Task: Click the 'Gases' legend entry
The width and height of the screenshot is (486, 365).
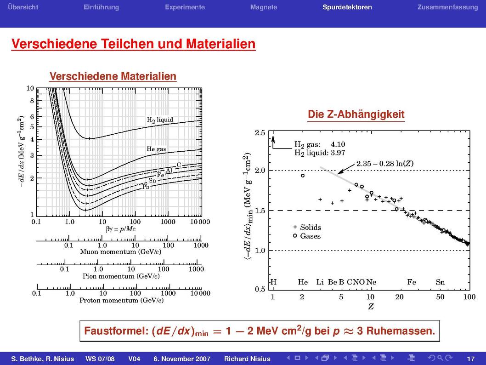Action: [x=307, y=236]
